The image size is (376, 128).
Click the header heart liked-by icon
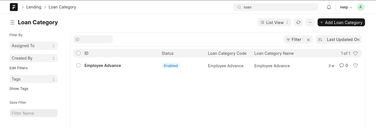(x=355, y=53)
